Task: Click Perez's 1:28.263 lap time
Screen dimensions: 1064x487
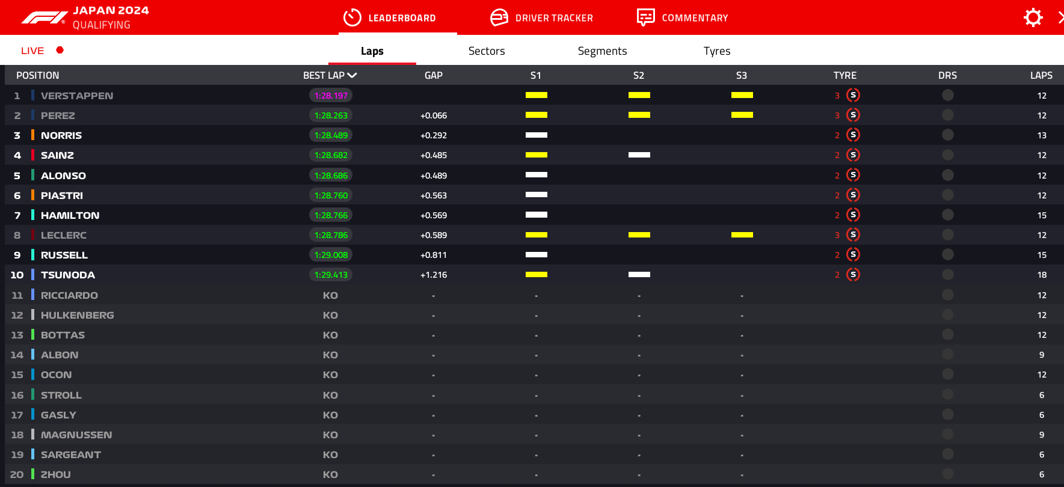Action: pyautogui.click(x=331, y=115)
